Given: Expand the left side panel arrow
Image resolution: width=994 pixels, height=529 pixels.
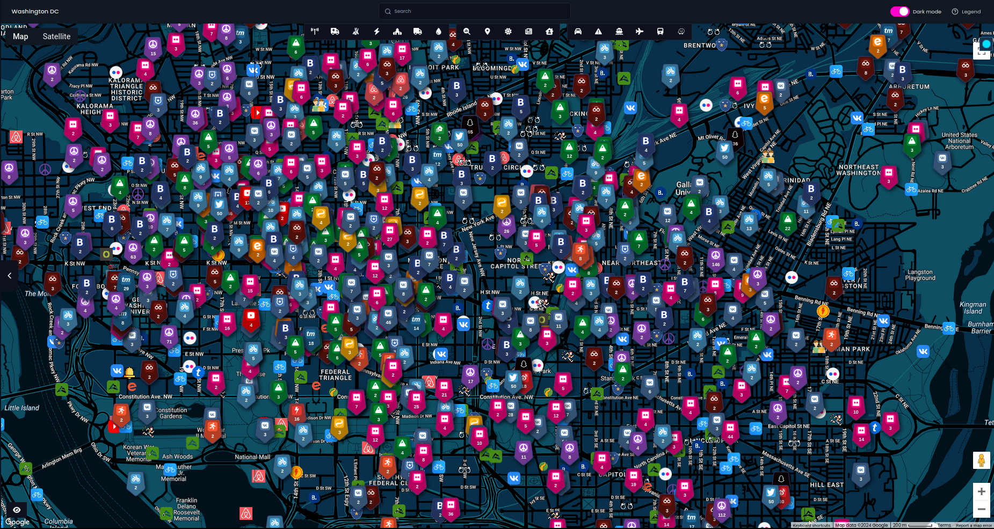Looking at the screenshot, I should click(x=9, y=276).
